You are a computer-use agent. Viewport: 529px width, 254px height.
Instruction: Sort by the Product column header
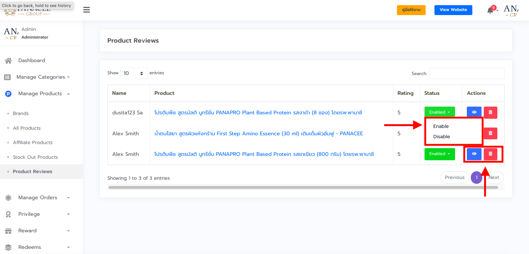pos(271,93)
